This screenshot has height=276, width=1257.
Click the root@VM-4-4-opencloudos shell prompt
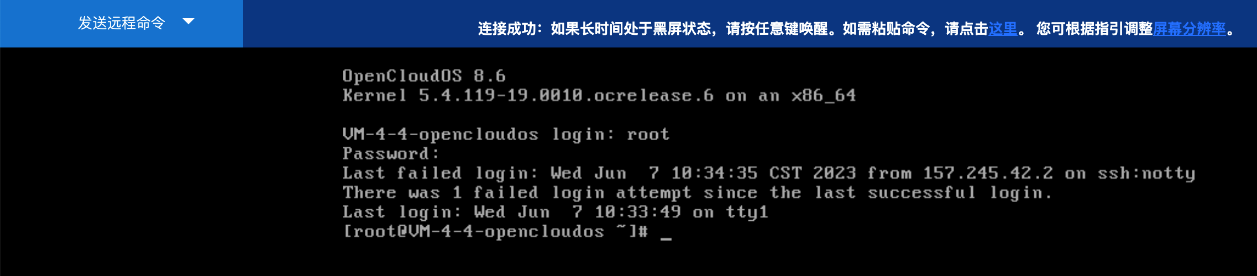495,231
